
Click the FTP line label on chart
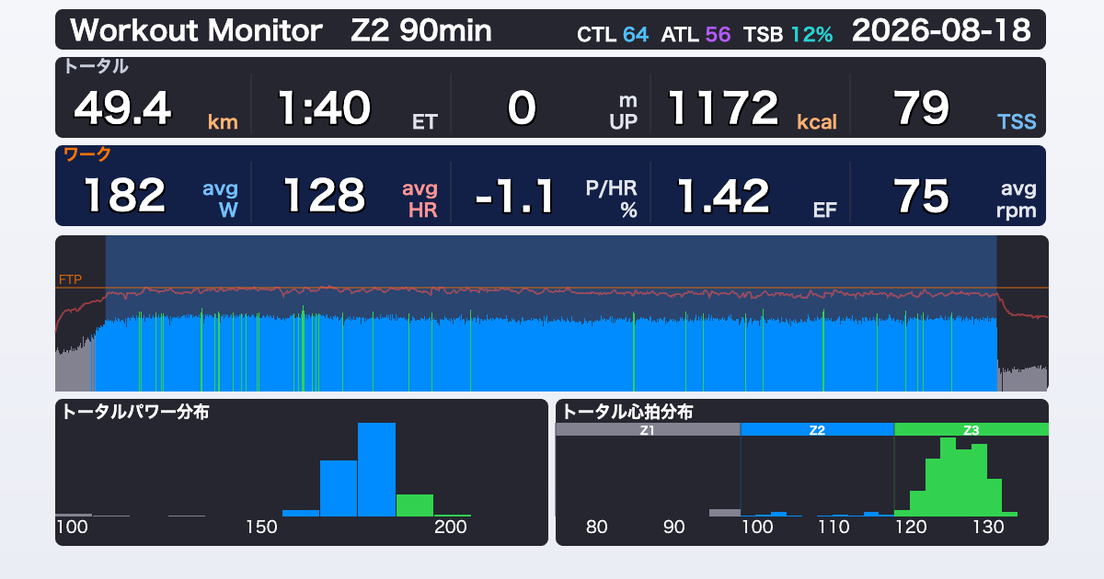coord(70,279)
